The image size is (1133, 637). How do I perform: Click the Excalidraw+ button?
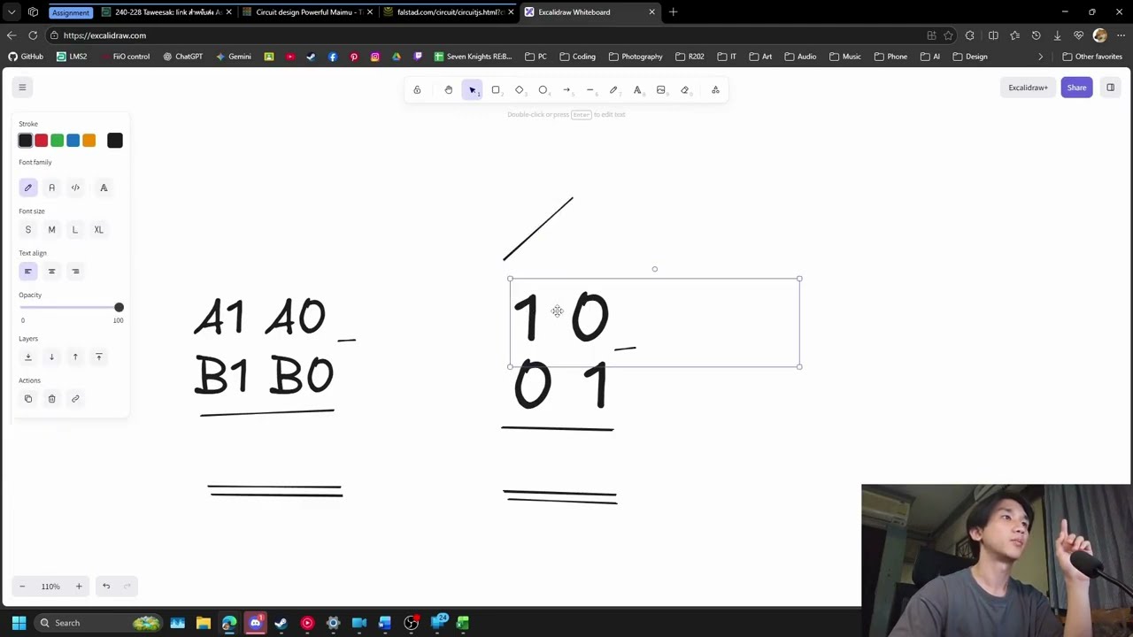point(1028,88)
